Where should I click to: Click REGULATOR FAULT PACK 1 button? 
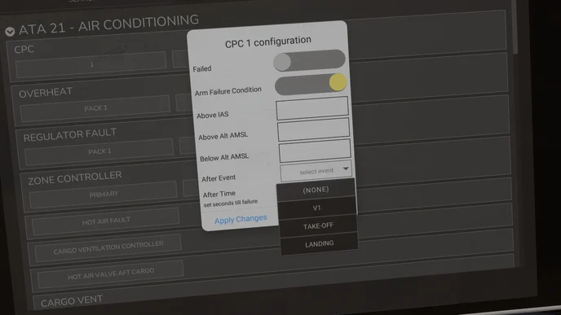pos(99,151)
